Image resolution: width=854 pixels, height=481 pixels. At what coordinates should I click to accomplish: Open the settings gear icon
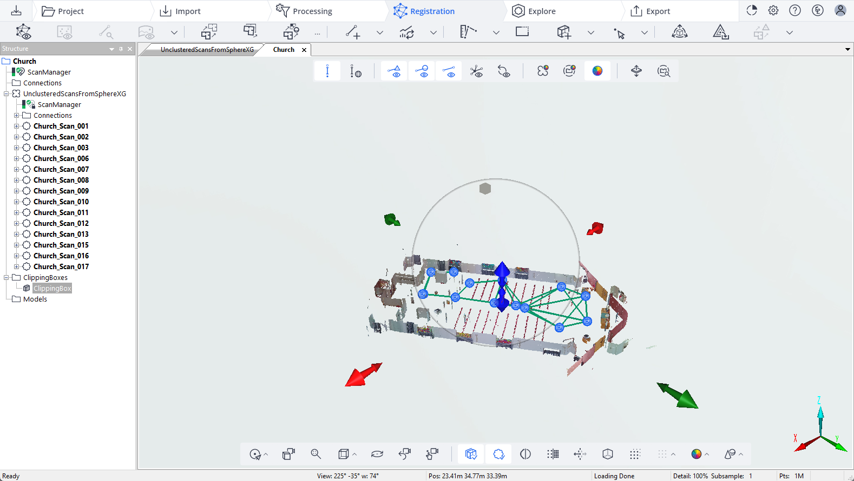(773, 10)
